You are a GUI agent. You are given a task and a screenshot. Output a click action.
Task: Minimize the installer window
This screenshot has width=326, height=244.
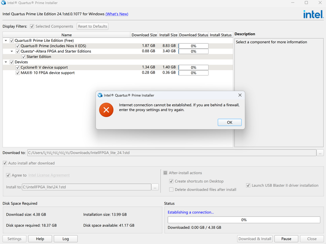pyautogui.click(x=293, y=3)
